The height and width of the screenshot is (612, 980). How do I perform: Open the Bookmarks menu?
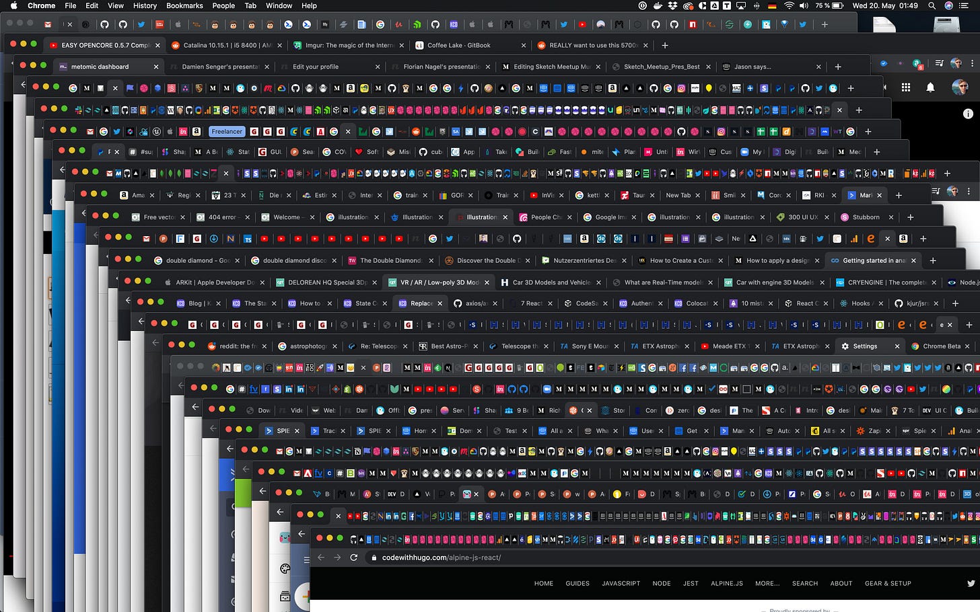[184, 5]
